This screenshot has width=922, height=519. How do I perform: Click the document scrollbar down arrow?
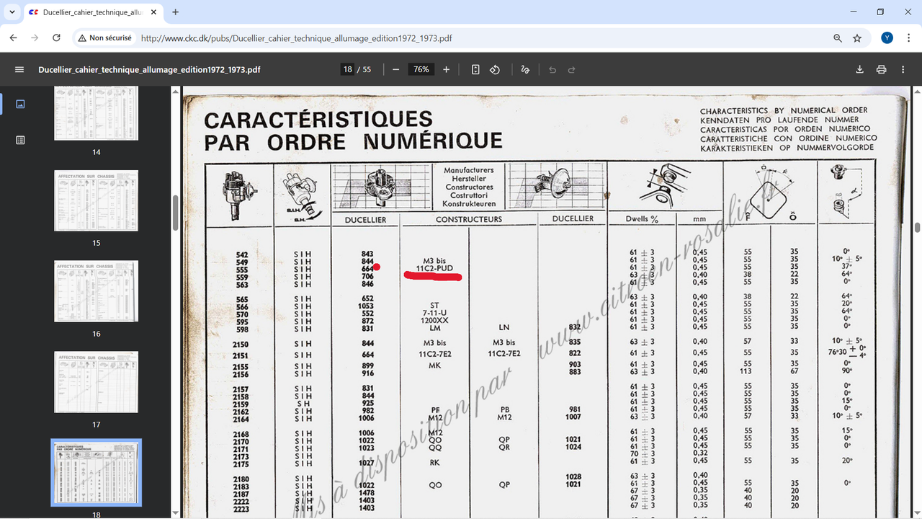click(x=917, y=513)
